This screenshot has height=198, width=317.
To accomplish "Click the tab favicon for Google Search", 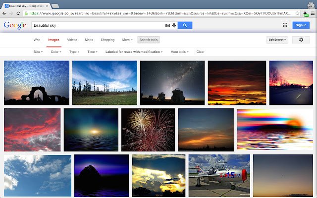I will click(x=6, y=6).
